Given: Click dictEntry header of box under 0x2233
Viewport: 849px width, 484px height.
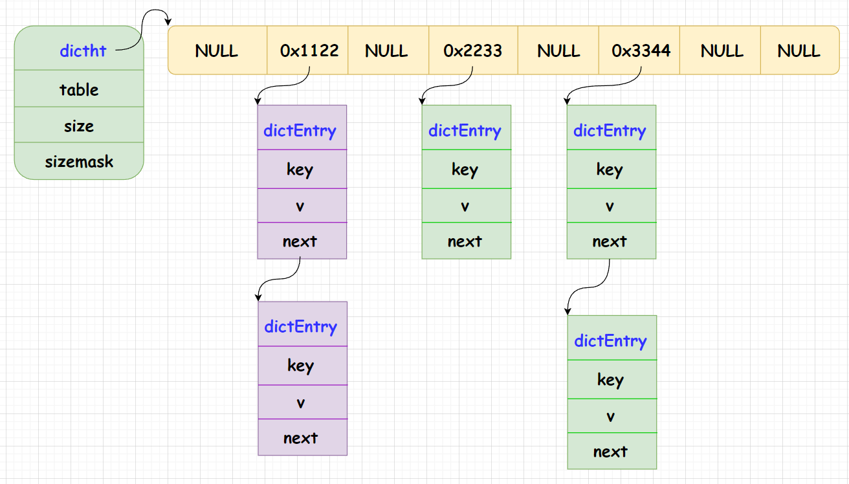Looking at the screenshot, I should tap(467, 127).
